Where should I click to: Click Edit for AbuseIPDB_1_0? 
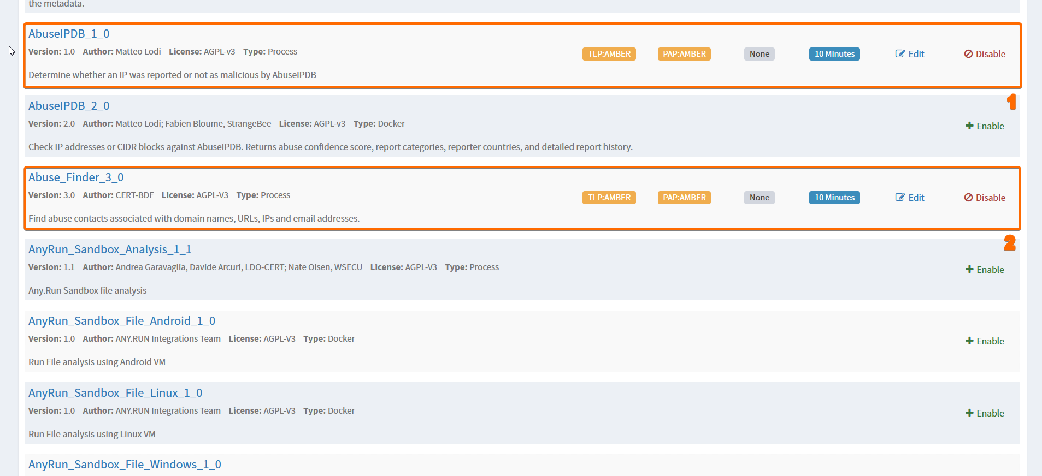910,54
